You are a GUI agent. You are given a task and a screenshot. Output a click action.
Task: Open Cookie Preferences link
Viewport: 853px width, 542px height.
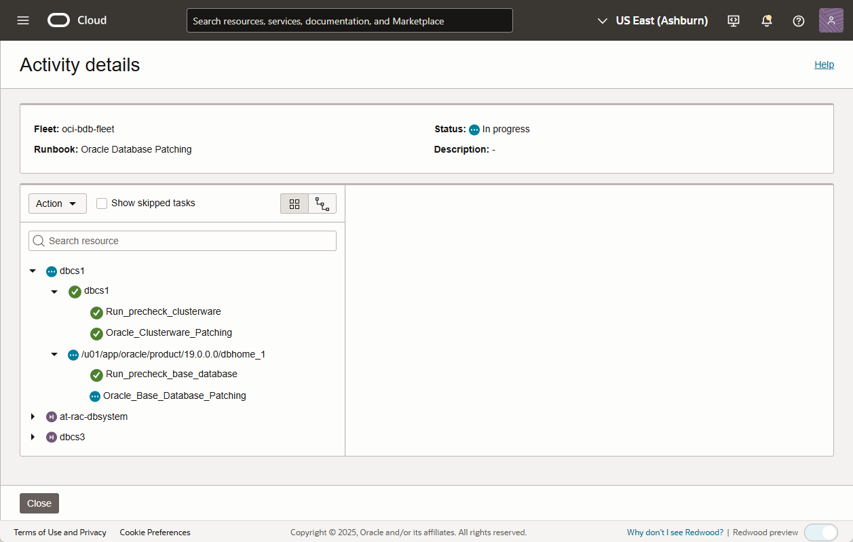(155, 533)
